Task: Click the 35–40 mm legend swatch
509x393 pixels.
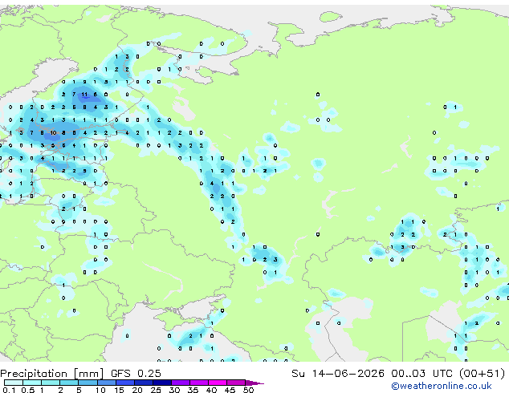Action: click(199, 383)
